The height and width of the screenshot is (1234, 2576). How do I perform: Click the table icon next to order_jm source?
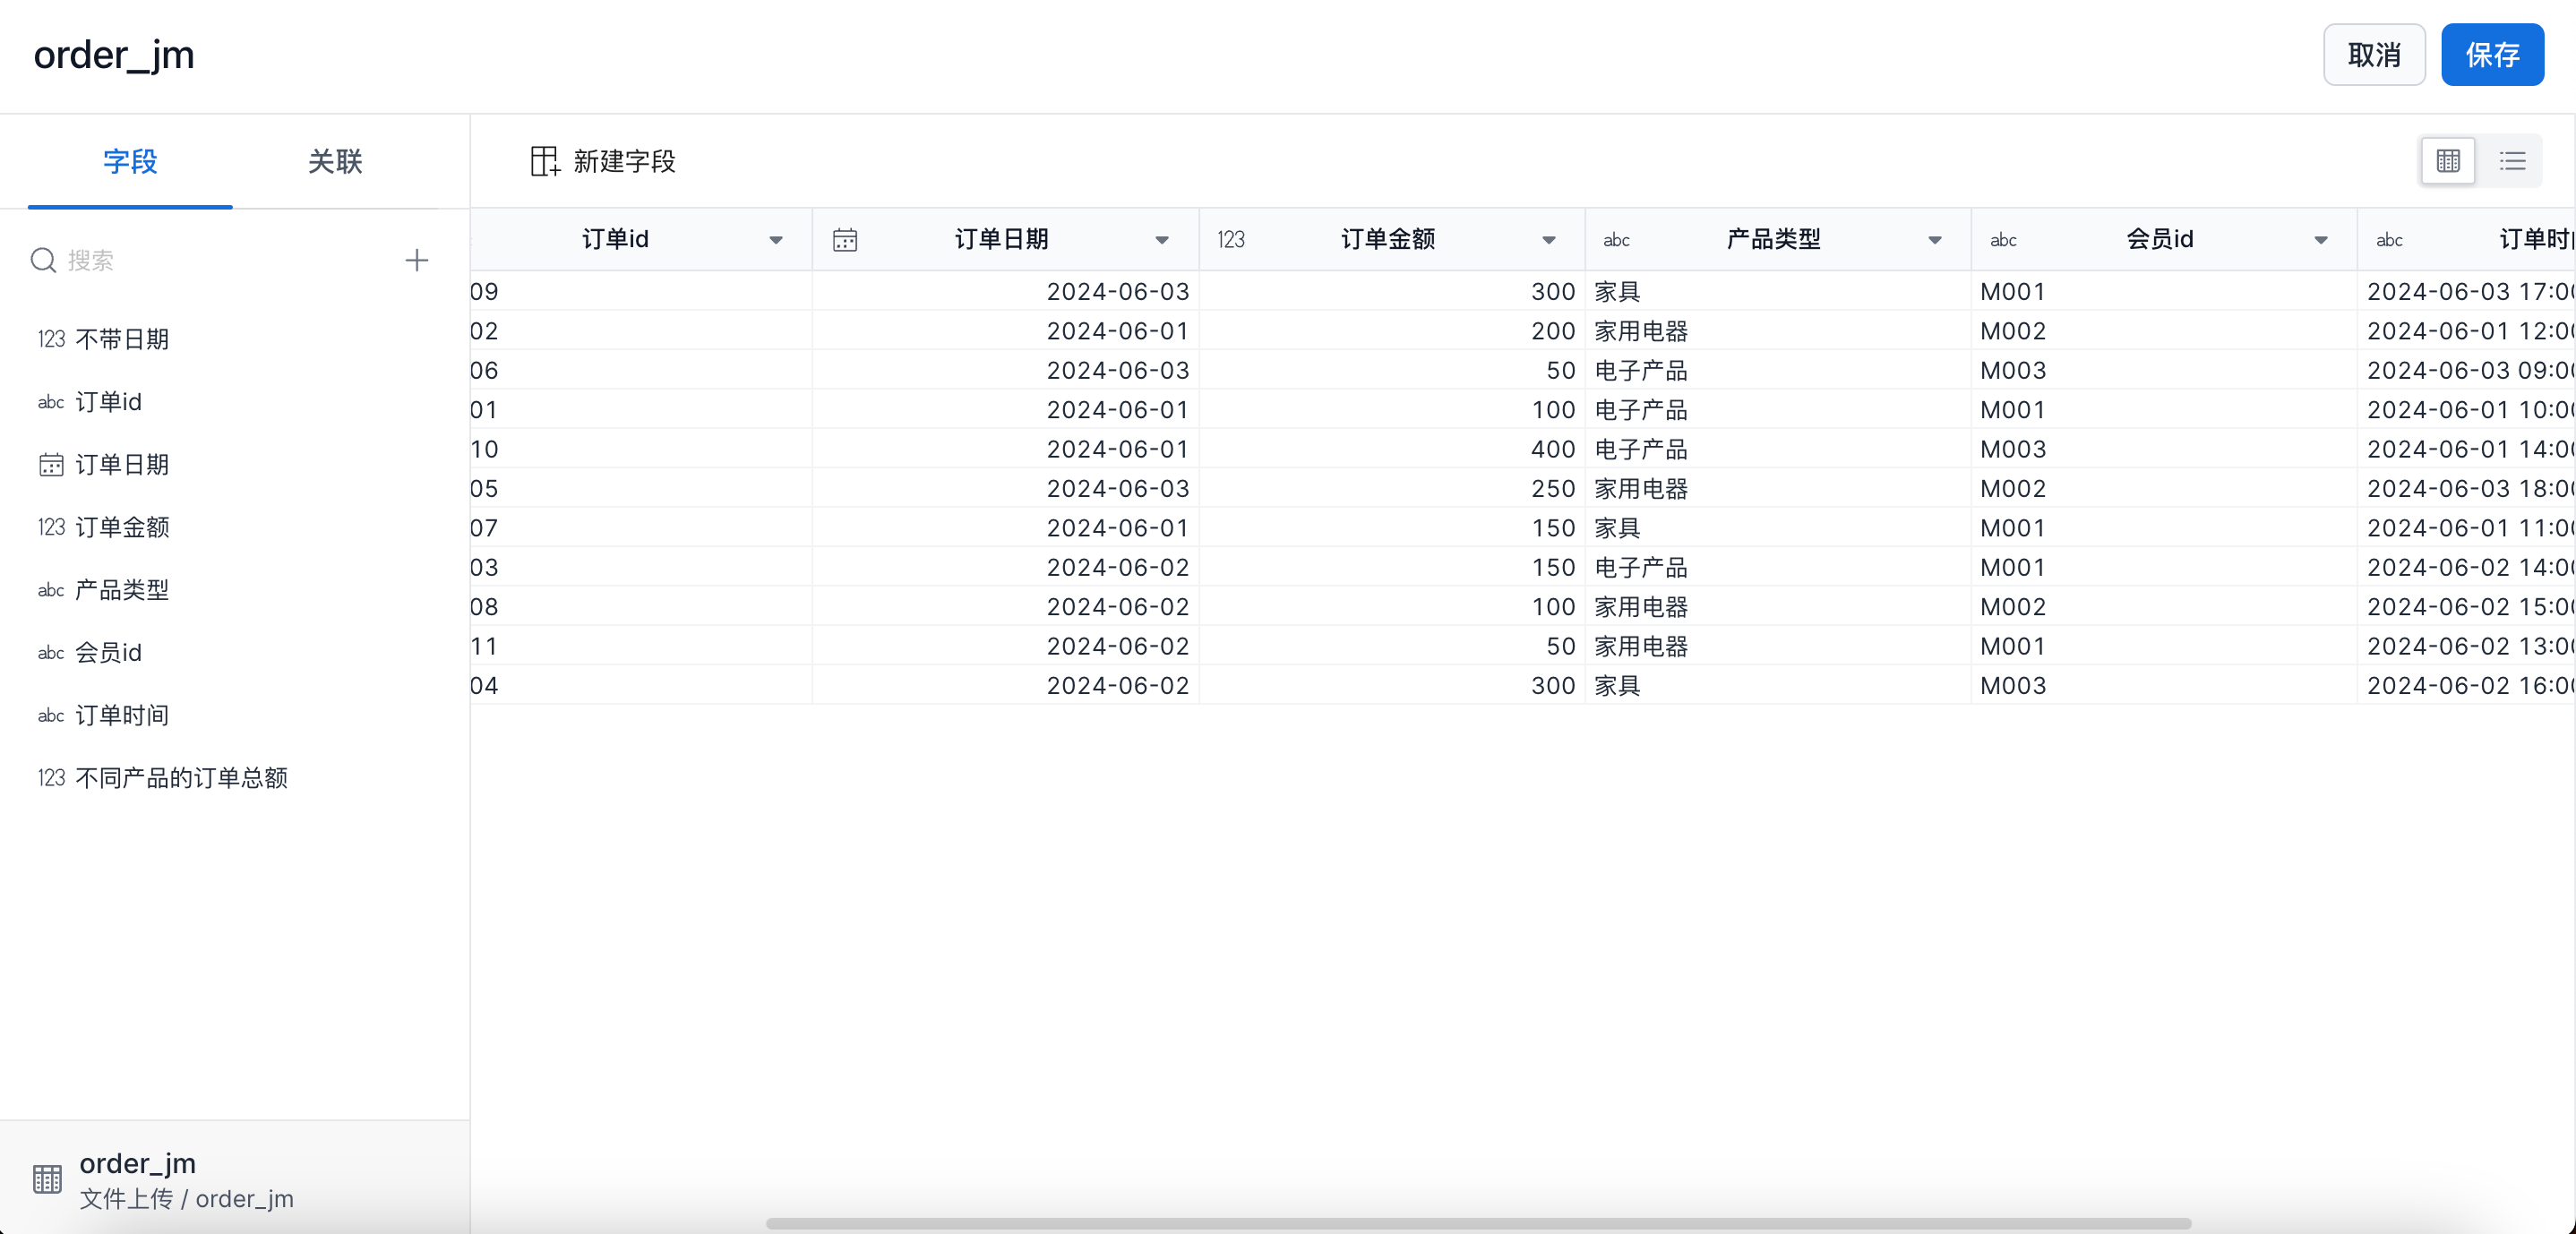coord(47,1179)
